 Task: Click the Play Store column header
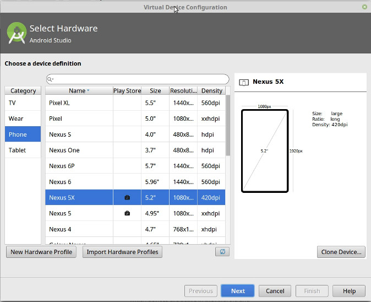click(x=127, y=90)
